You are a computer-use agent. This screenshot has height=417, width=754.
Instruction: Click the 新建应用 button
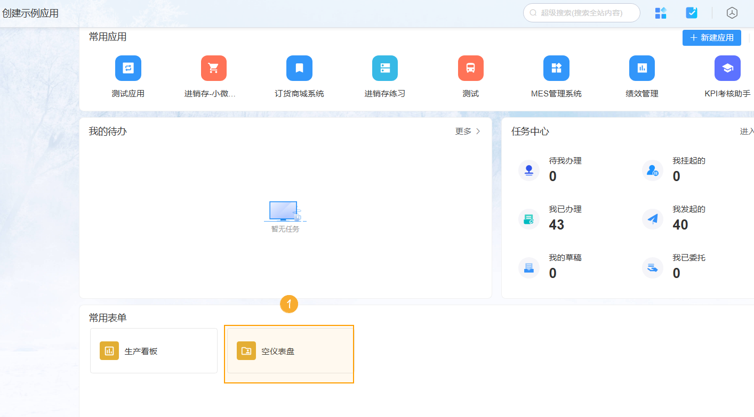point(711,38)
